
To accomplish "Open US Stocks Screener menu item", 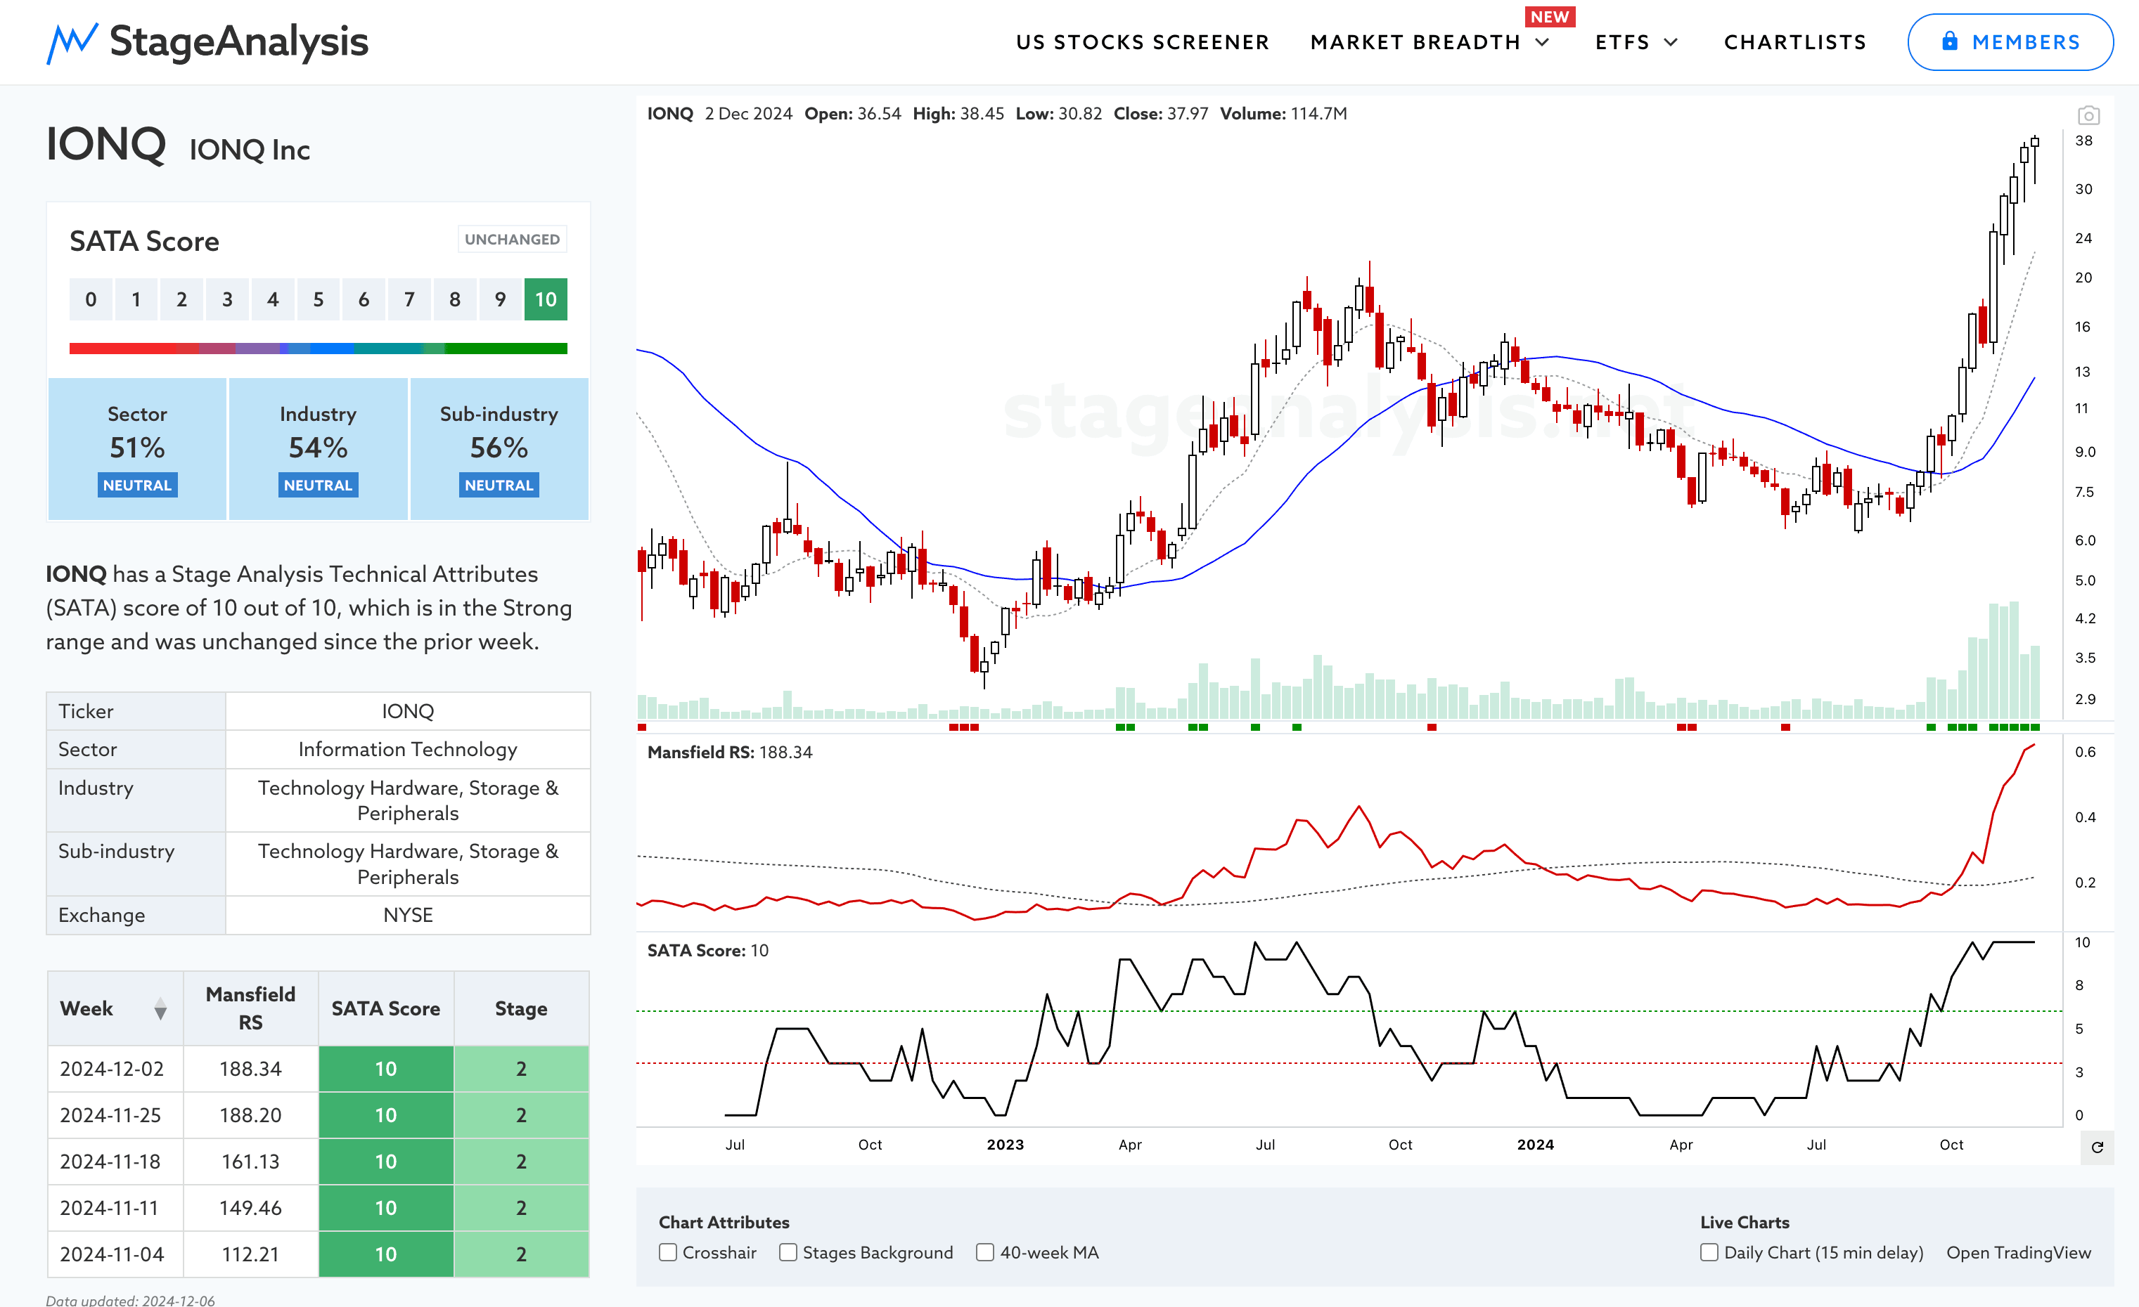I will point(1143,41).
